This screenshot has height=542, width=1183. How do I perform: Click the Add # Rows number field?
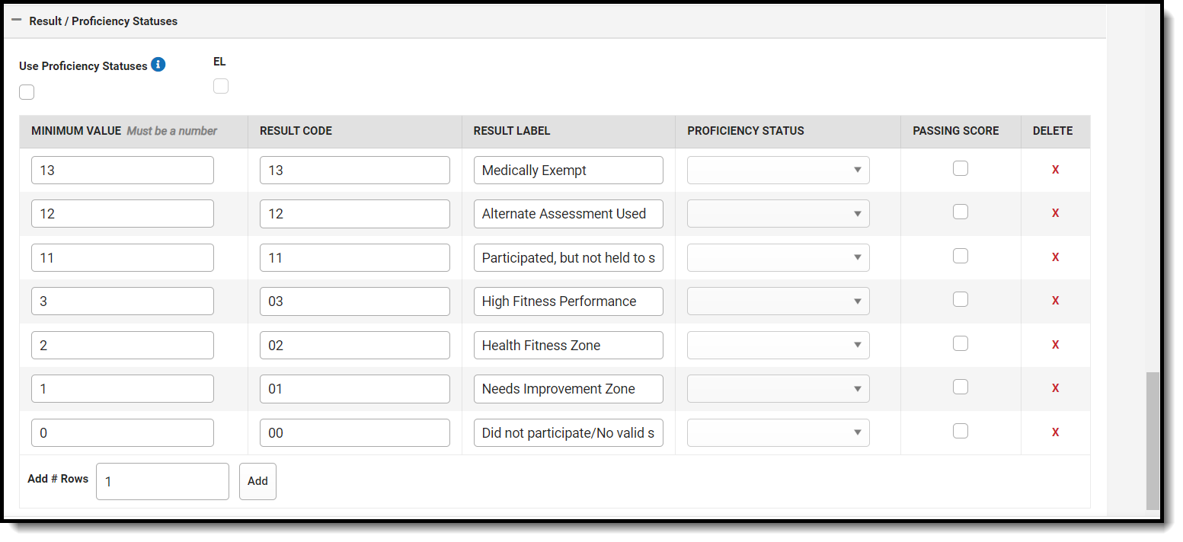[x=162, y=481]
